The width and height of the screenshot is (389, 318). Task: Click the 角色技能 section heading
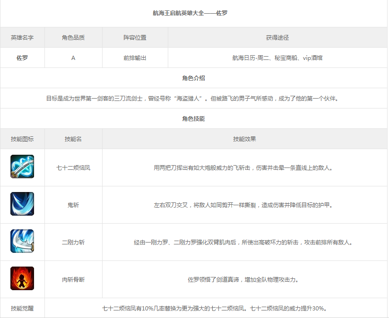pos(193,119)
